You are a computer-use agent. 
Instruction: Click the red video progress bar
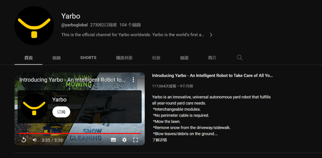point(80,133)
